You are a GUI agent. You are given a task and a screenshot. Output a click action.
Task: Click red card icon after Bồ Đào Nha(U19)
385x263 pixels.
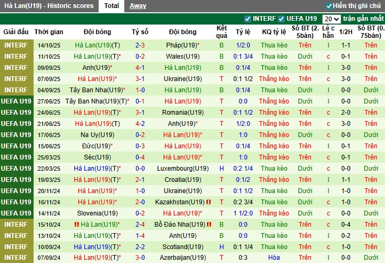click(209, 225)
